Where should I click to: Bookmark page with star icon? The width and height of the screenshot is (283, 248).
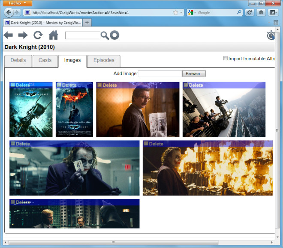(x=175, y=12)
